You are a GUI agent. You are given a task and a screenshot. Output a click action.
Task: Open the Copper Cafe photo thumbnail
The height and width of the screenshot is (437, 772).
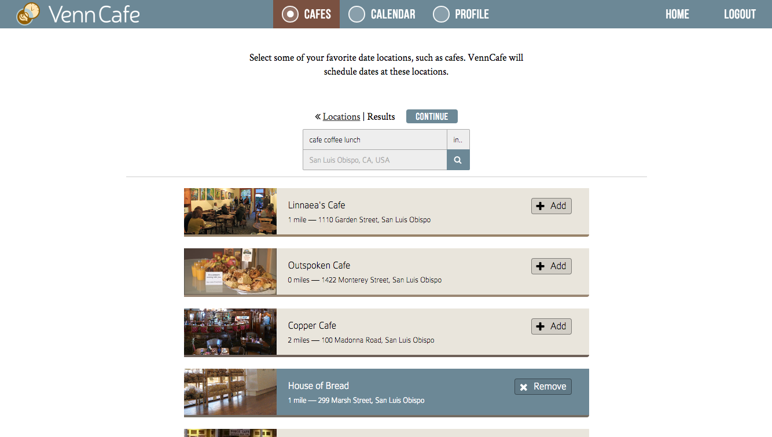click(x=230, y=332)
